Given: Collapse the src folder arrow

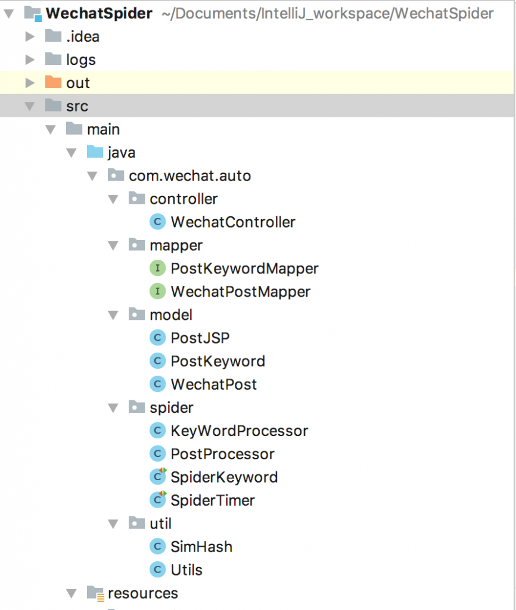Looking at the screenshot, I should (29, 107).
